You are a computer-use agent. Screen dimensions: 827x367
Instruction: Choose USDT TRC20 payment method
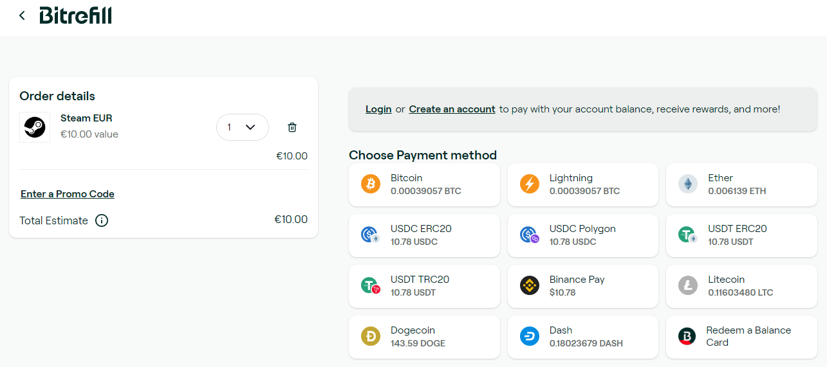tap(424, 286)
